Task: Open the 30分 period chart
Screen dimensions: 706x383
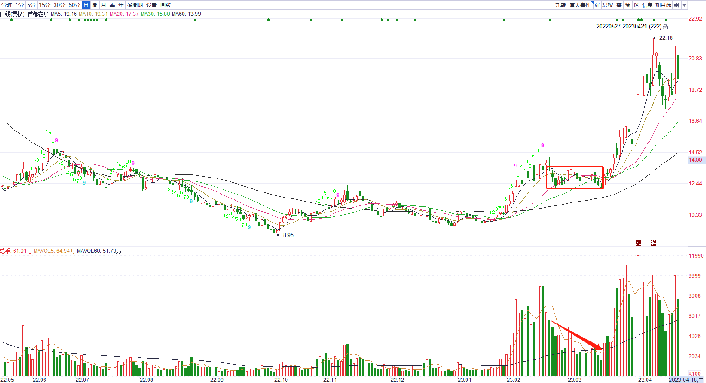Action: tap(59, 5)
